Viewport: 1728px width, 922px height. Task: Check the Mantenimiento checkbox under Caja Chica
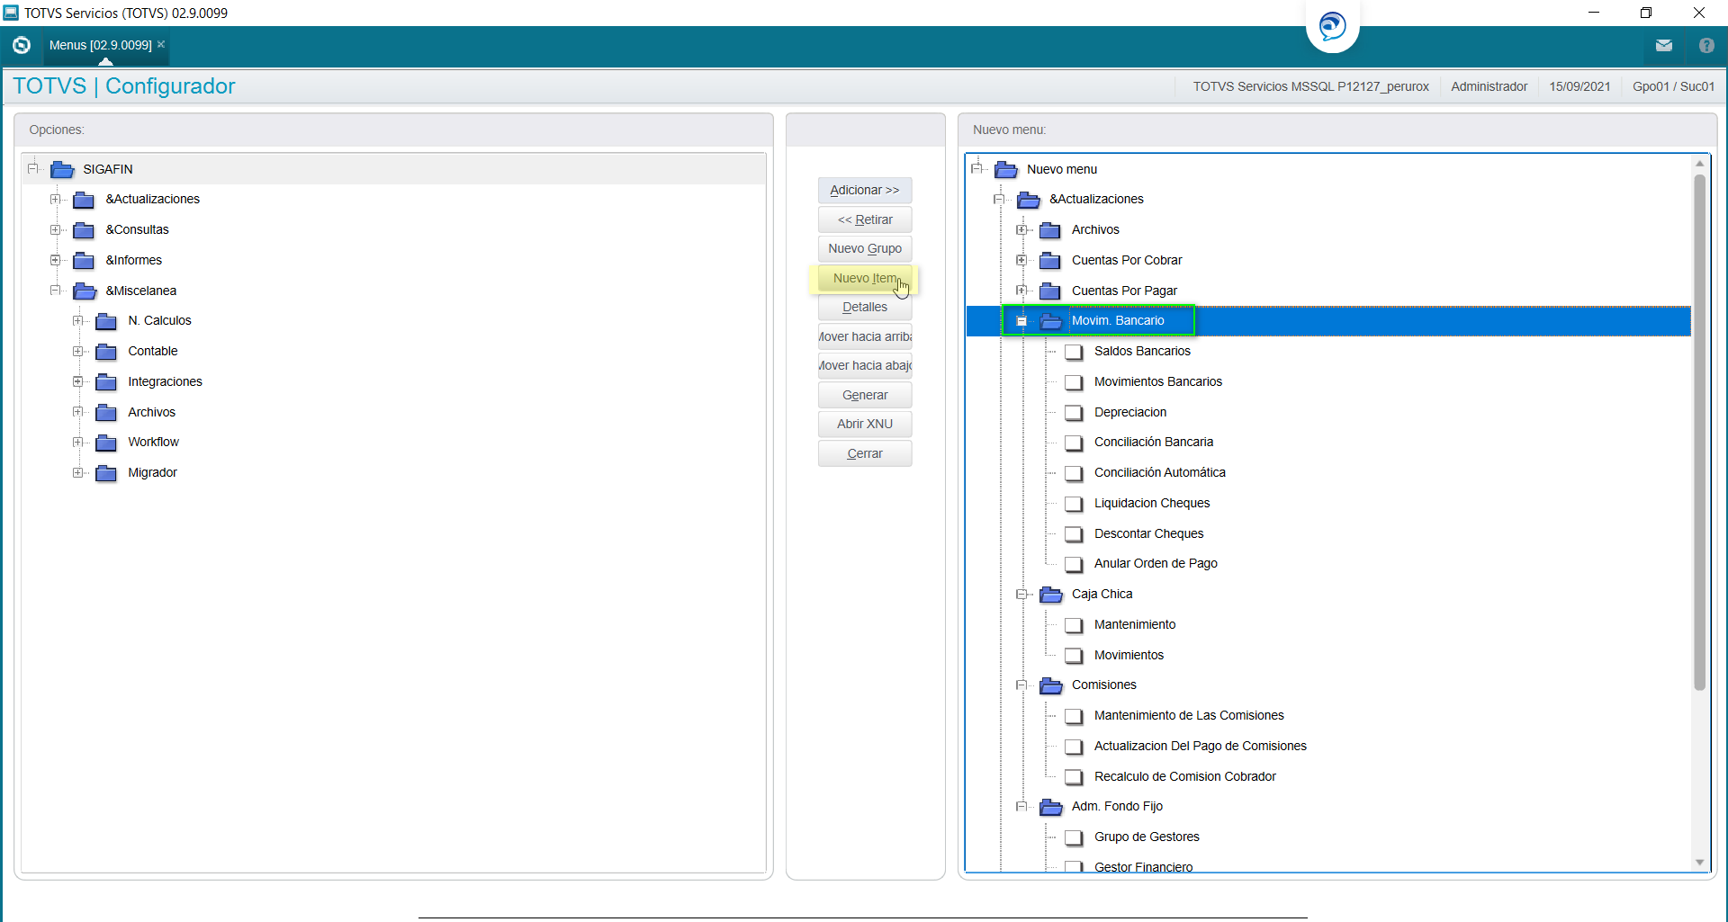(1074, 625)
